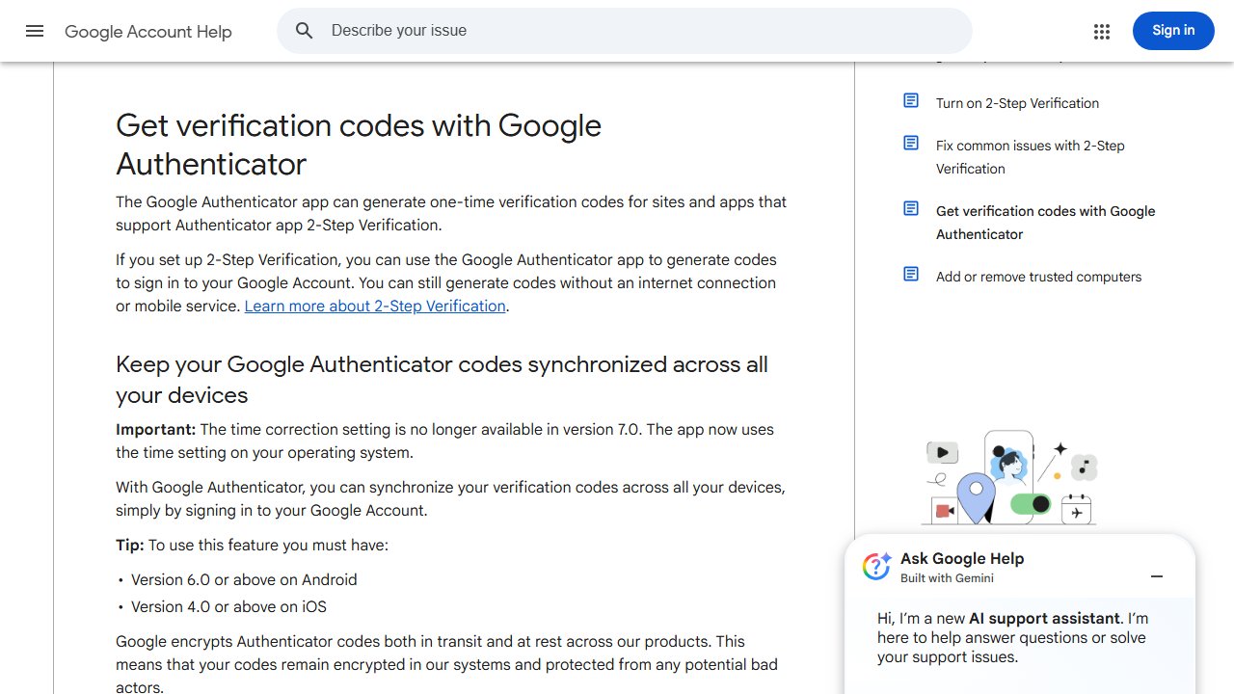This screenshot has height=694, width=1234.
Task: Click the Google services illustration image
Action: point(1009,477)
